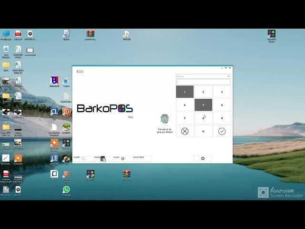The width and height of the screenshot is (305, 229).
Task: Click the power shutdown button
Action: coord(203,158)
